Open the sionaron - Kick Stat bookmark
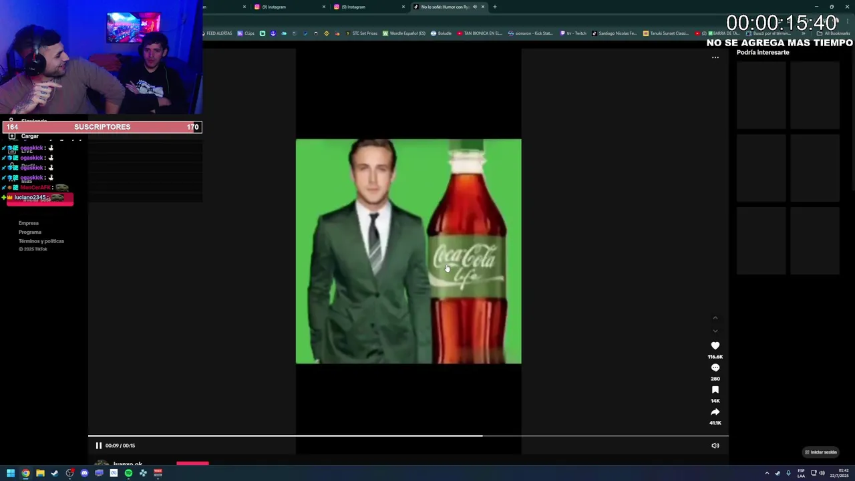The width and height of the screenshot is (855, 481). (531, 33)
